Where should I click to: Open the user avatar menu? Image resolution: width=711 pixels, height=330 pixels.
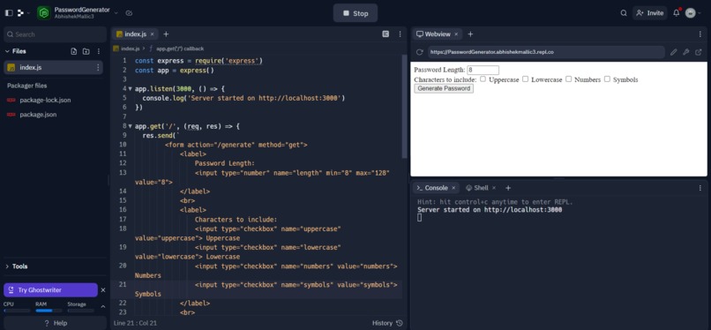[691, 13]
